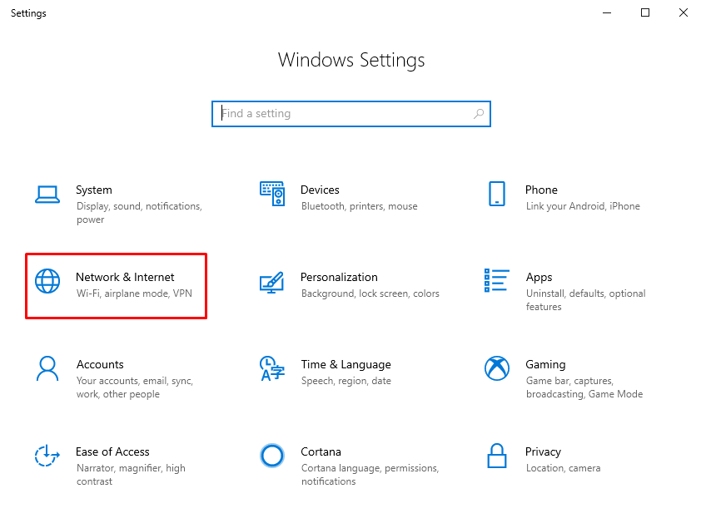The width and height of the screenshot is (701, 513).
Task: Click 'Your accounts, email, sync' description
Action: pos(135,387)
